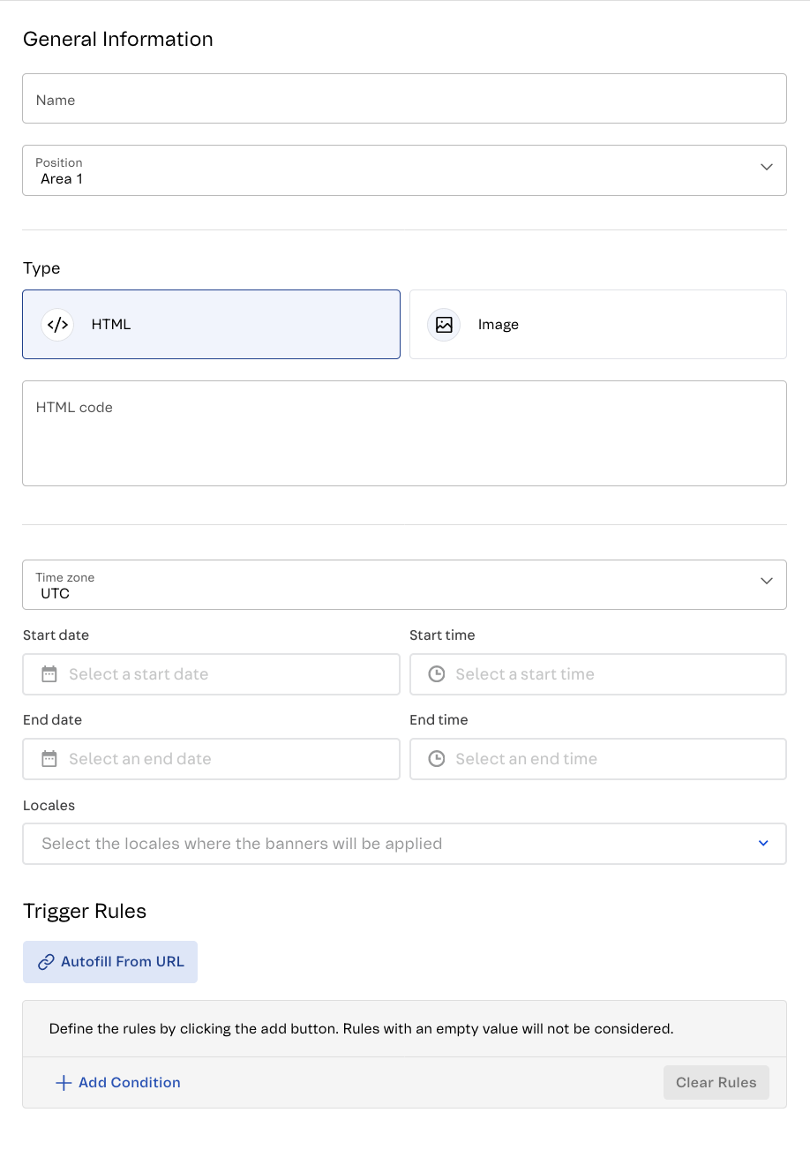Select the Image banner type
The width and height of the screenshot is (810, 1150).
tap(597, 325)
